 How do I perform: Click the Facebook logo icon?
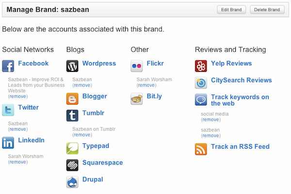click(x=8, y=66)
